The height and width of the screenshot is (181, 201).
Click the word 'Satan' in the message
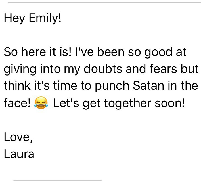coord(148,85)
